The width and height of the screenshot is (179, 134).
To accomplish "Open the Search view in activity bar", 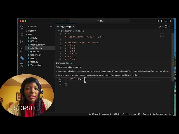I will 22,35.
